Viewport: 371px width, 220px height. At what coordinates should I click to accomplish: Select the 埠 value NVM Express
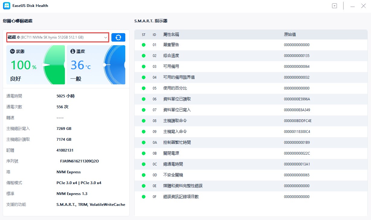[x=69, y=172]
